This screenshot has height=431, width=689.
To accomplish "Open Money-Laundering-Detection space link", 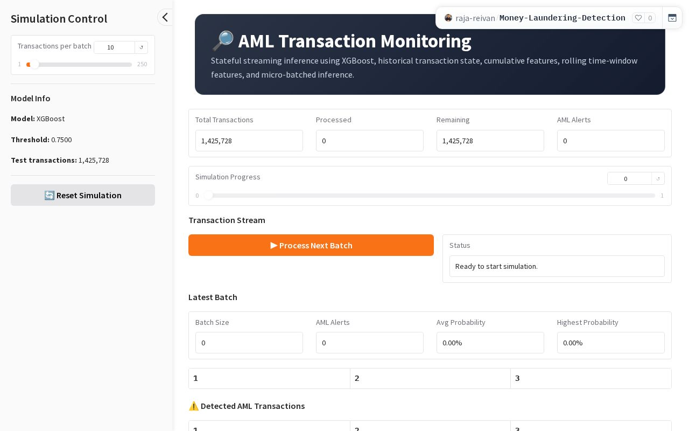I will [563, 18].
